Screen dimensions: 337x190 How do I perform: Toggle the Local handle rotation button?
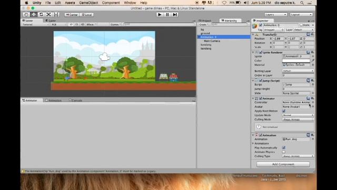pyautogui.click(x=86, y=15)
